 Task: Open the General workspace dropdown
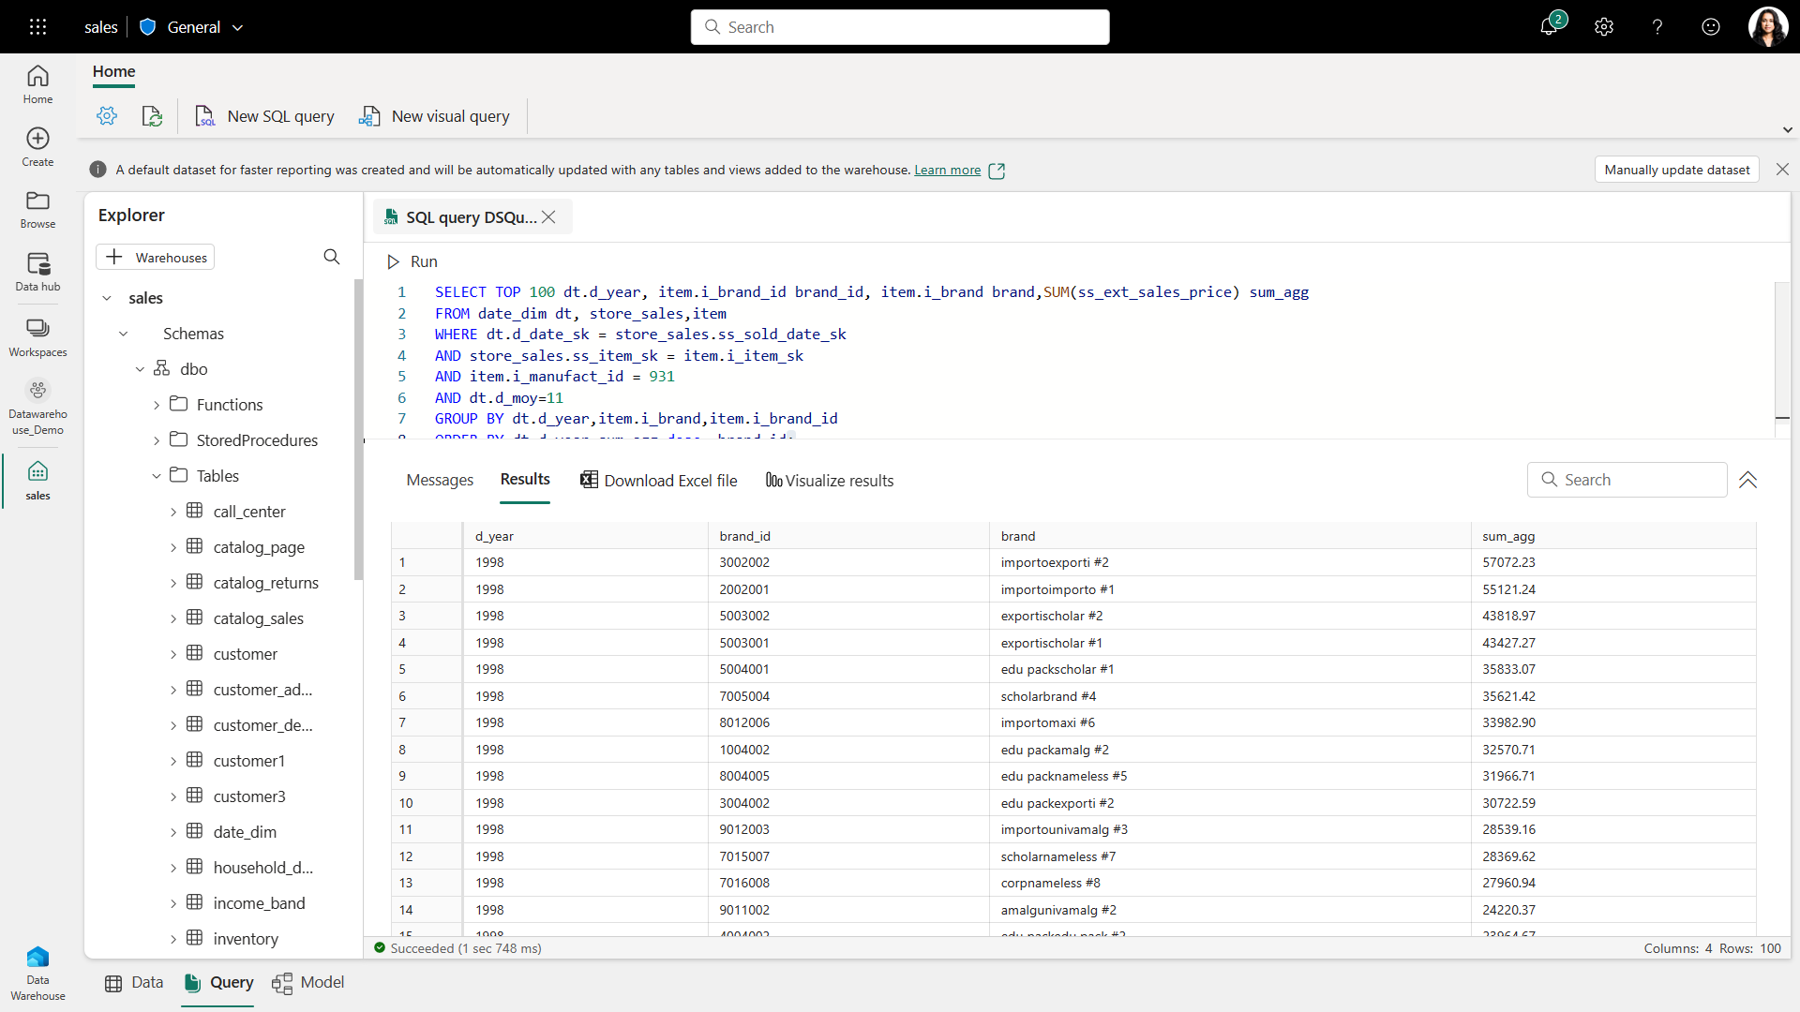point(237,27)
